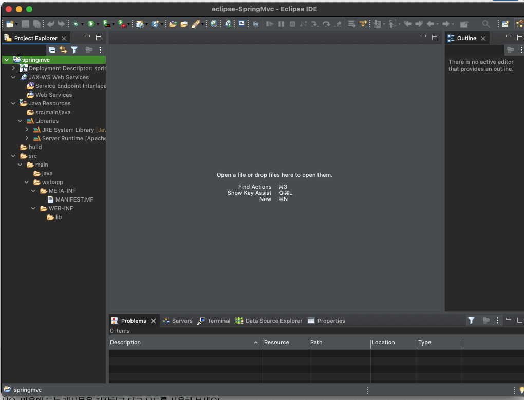Select the java folder under main

(43, 173)
